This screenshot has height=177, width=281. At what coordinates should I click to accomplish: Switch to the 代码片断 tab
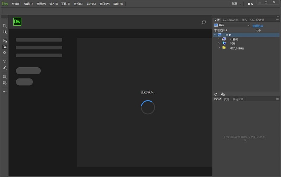click(238, 99)
